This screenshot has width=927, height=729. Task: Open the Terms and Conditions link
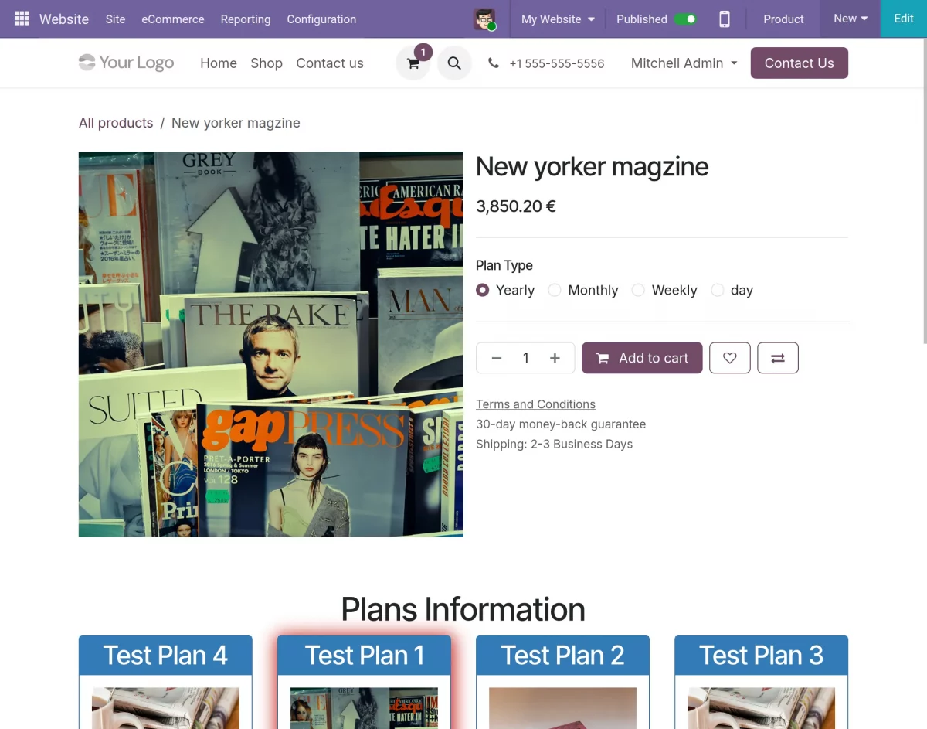click(x=535, y=404)
